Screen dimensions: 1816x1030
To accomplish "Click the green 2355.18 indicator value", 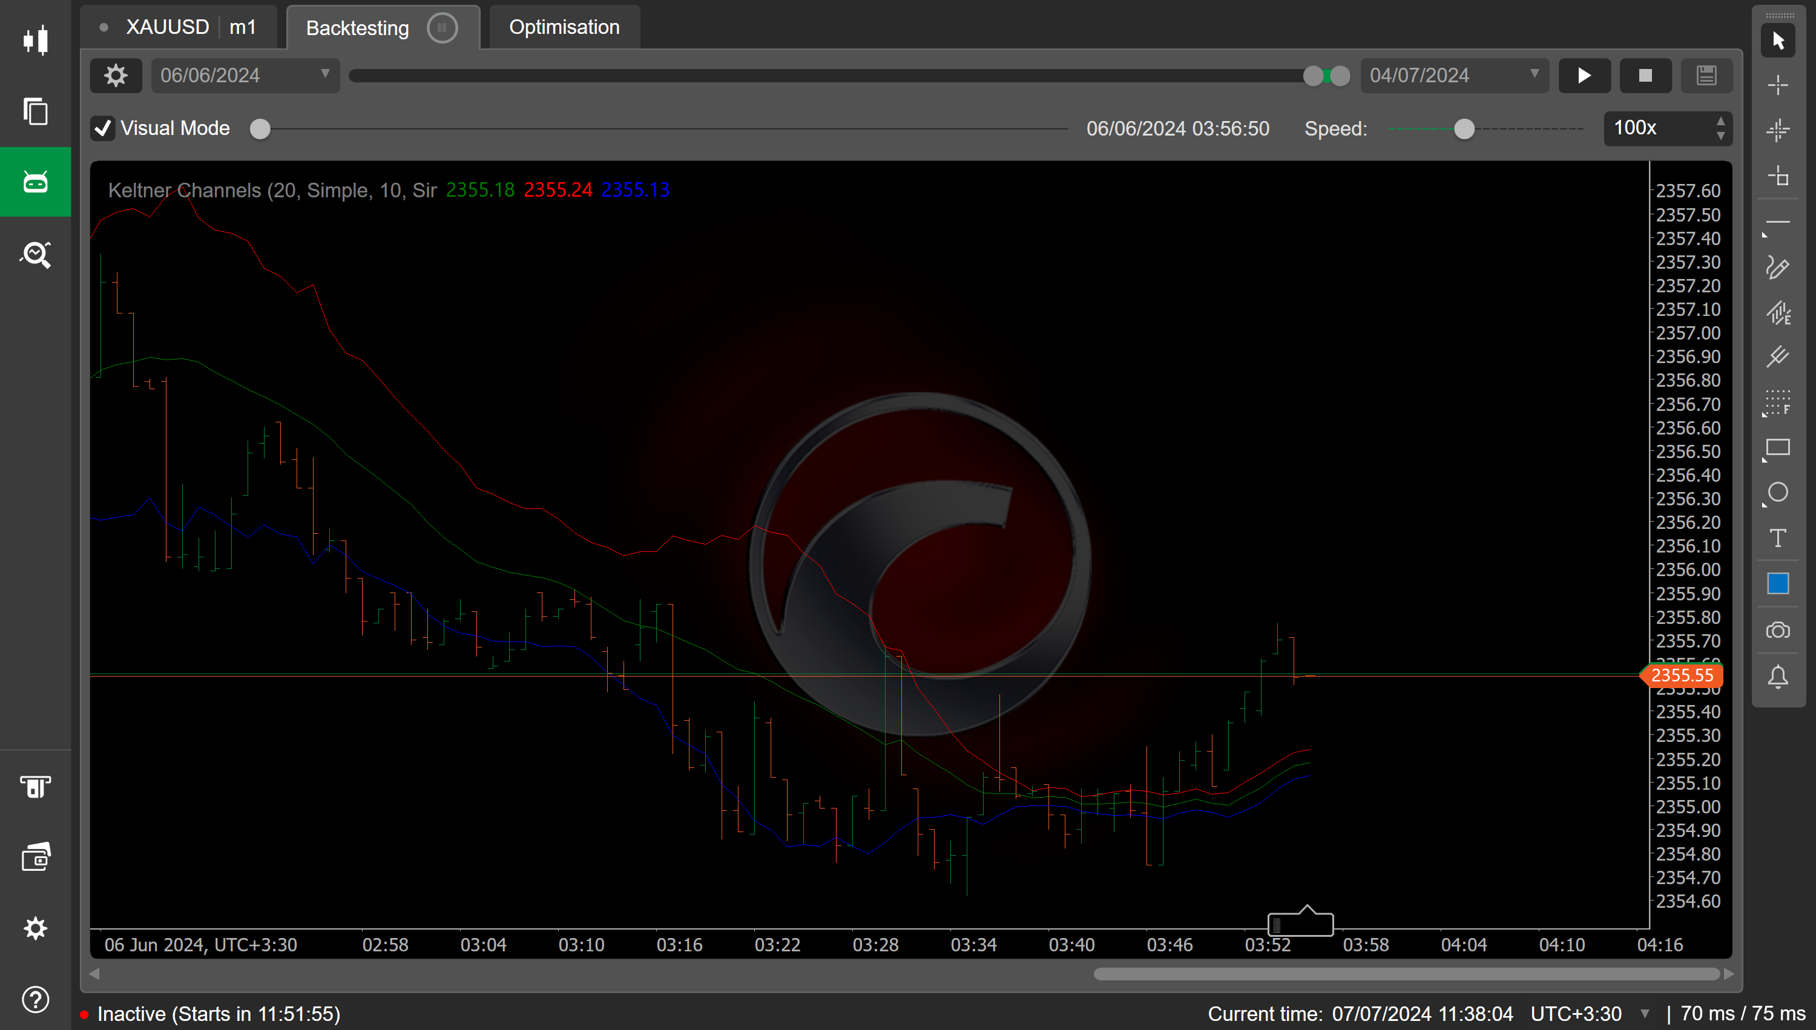I will [x=481, y=189].
